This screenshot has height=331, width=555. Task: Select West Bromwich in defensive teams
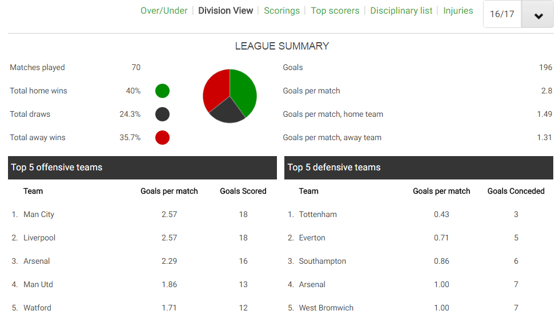326,308
